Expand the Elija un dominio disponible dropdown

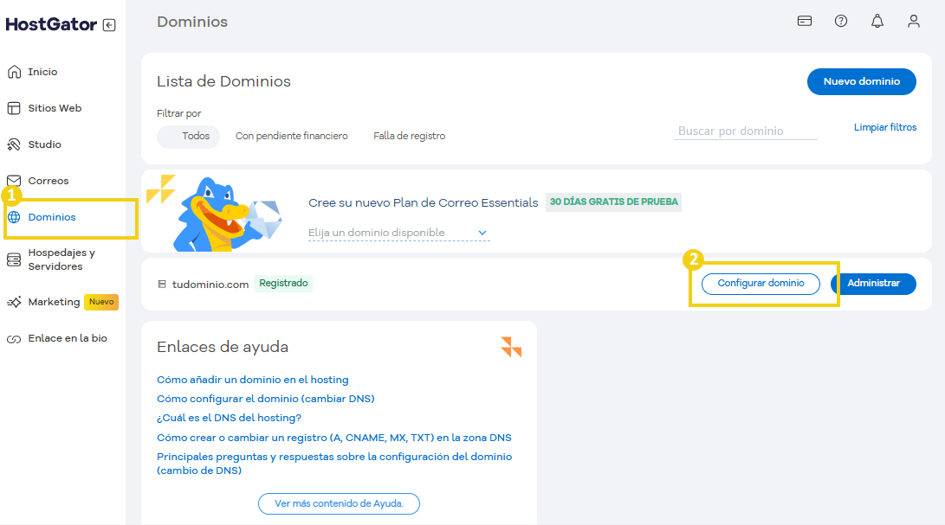click(x=399, y=233)
